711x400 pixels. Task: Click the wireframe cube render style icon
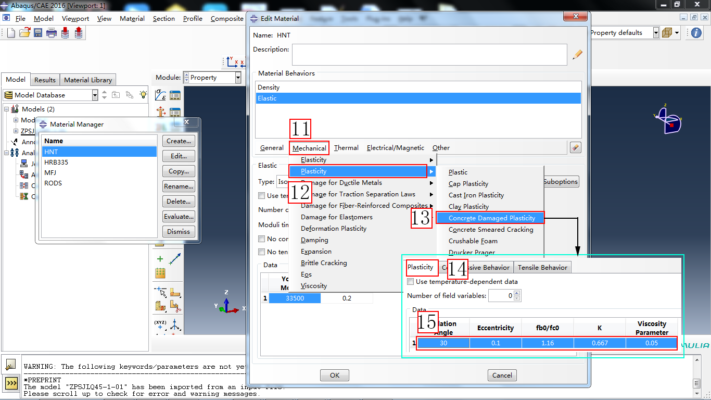click(x=667, y=33)
